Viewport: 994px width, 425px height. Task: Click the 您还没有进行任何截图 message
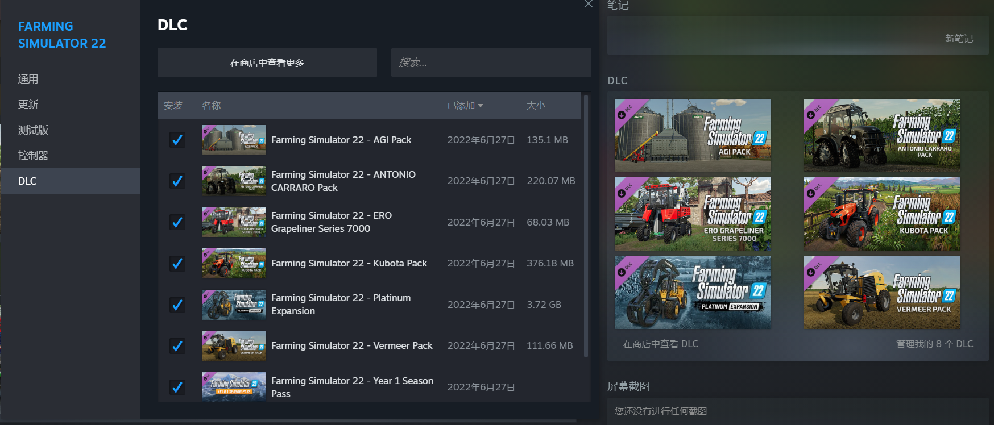[660, 411]
